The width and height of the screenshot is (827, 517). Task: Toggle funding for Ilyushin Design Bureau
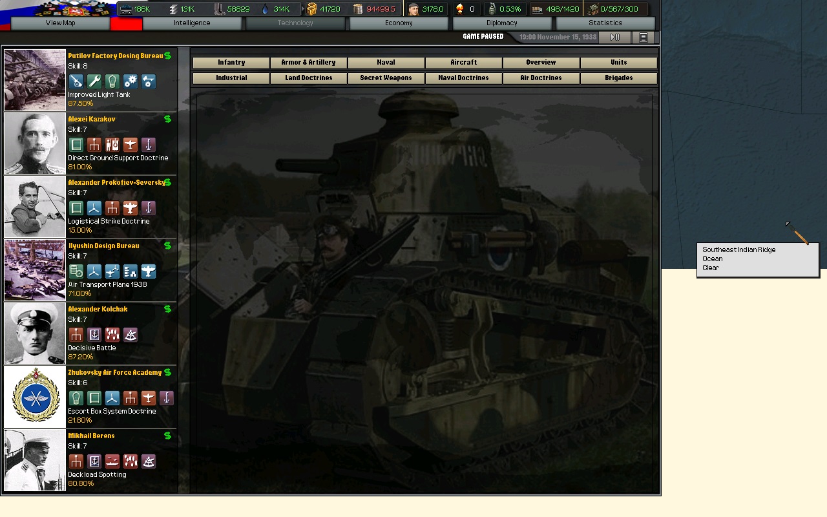[x=167, y=246]
